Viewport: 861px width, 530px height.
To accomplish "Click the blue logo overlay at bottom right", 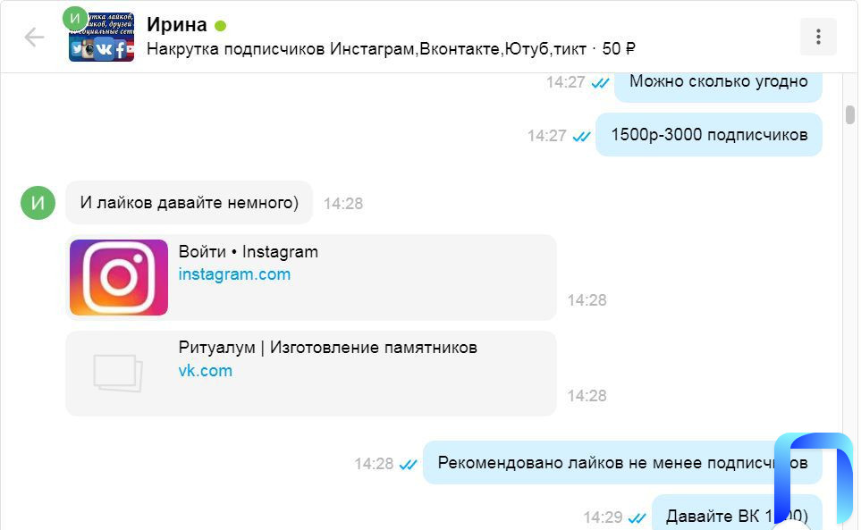I will click(x=813, y=478).
